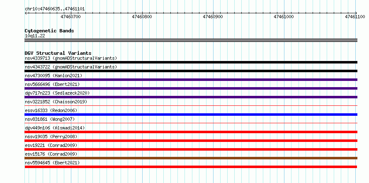Click the nsv4339713 gnomAD variant label
This screenshot has height=183, width=369.
pos(71,58)
